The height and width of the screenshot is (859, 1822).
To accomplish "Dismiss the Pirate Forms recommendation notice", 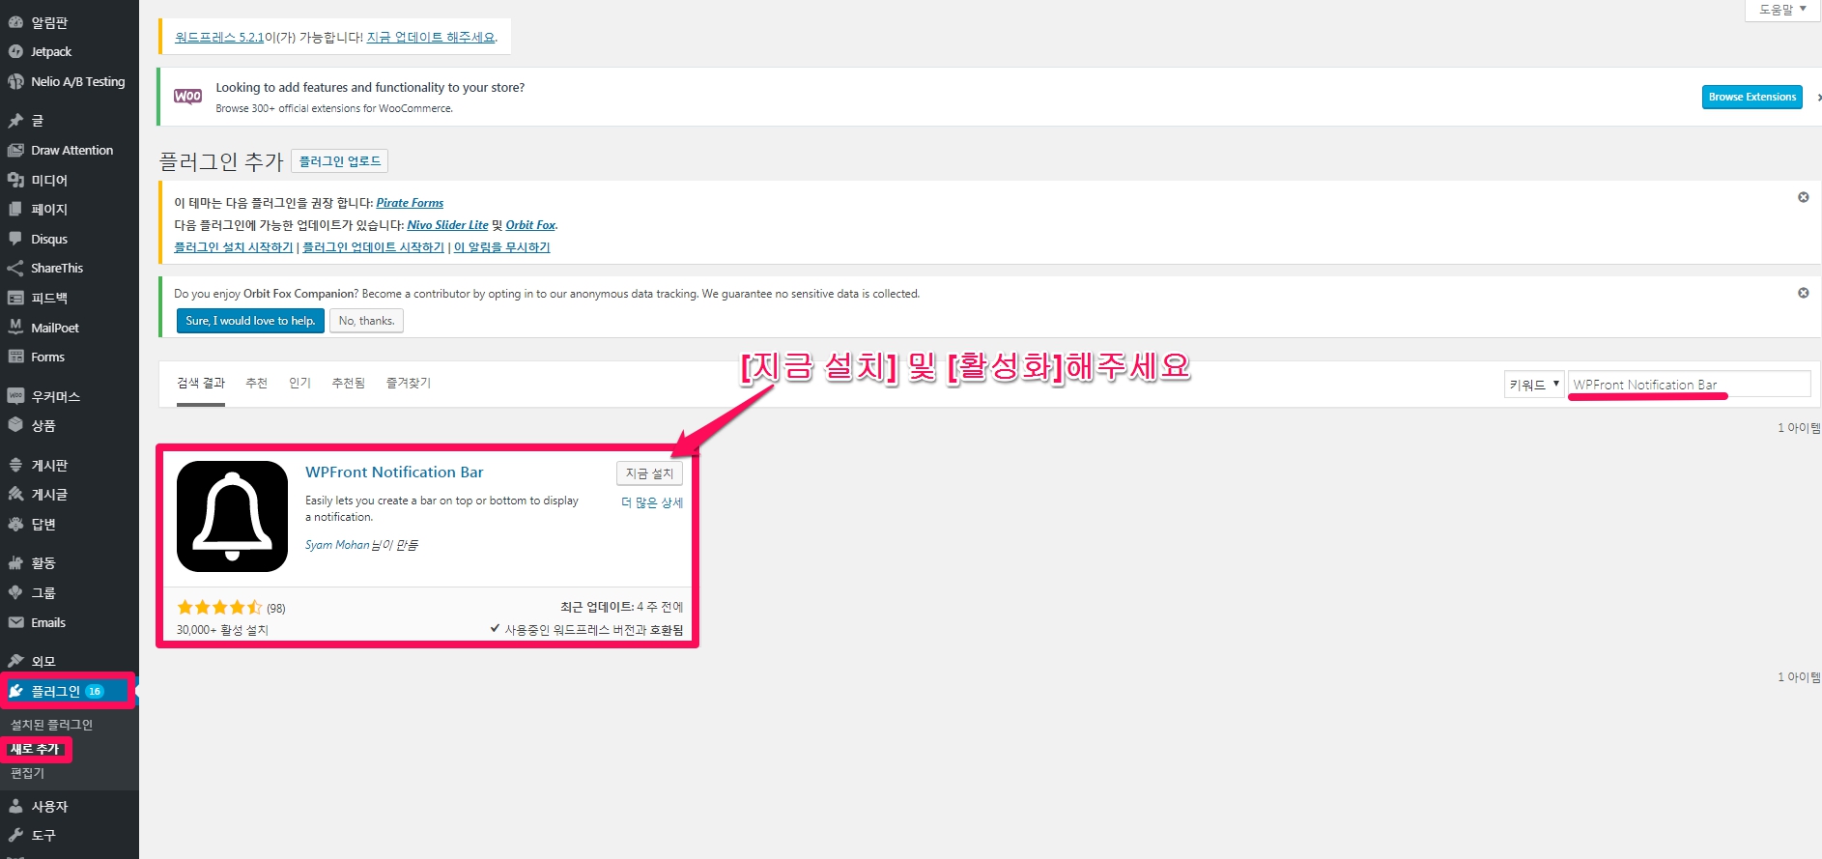I will [x=1803, y=197].
